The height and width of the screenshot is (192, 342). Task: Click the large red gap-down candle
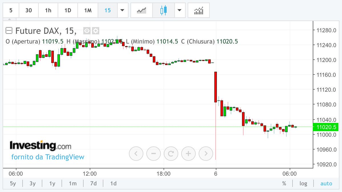point(216,87)
